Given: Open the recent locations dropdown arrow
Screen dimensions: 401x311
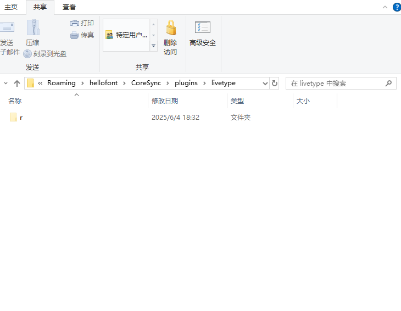Looking at the screenshot, I should 5,83.
